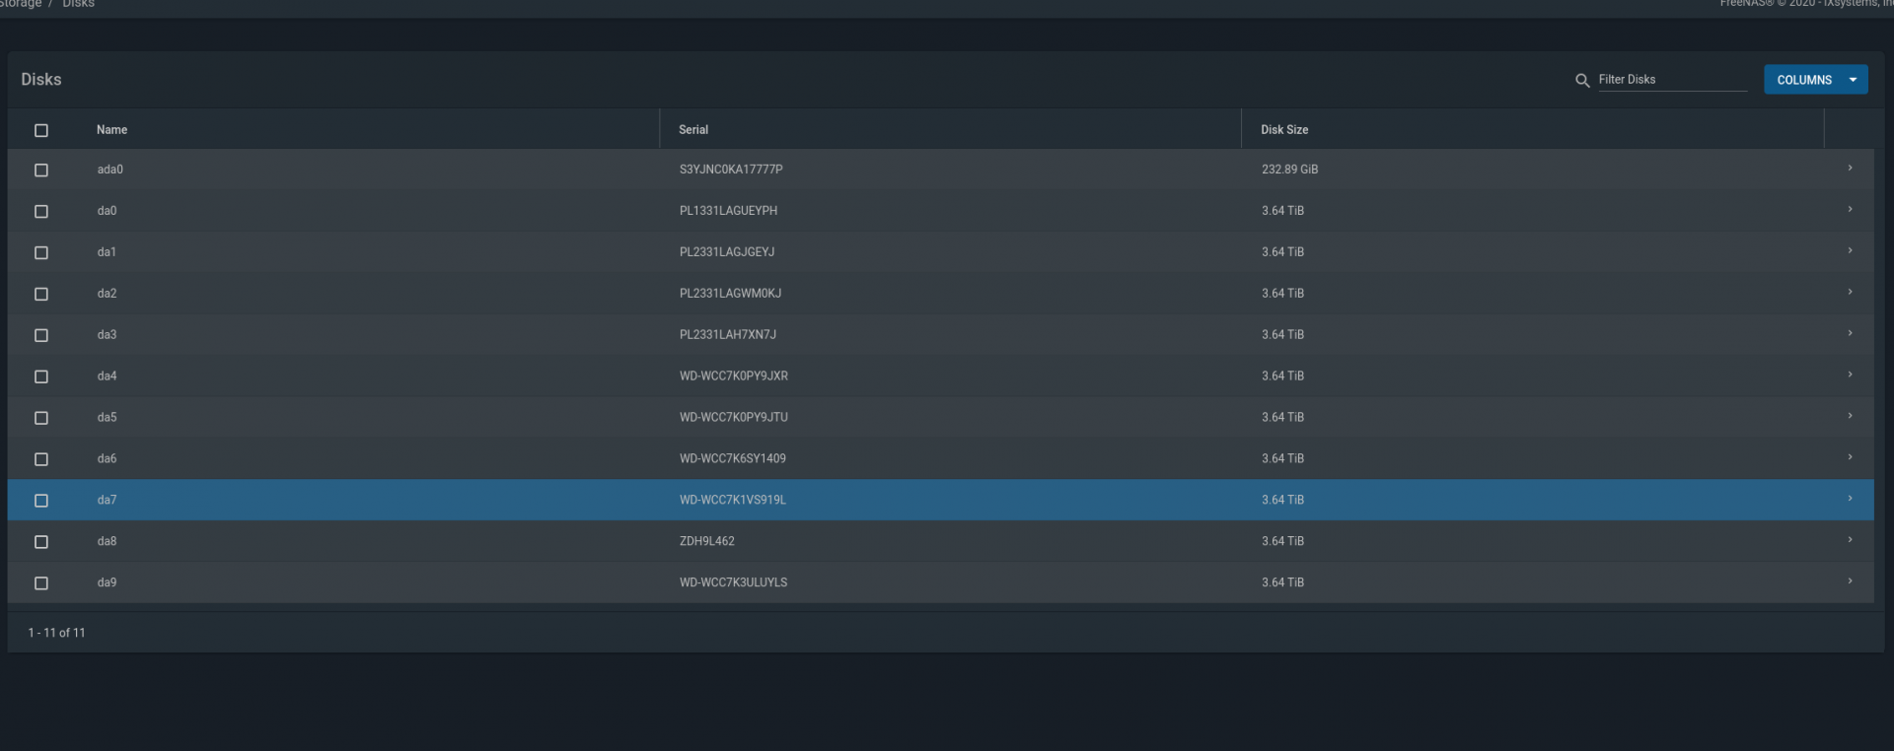
Task: Click serial WD-WCC7K0PY9JTU
Action: pyautogui.click(x=734, y=418)
